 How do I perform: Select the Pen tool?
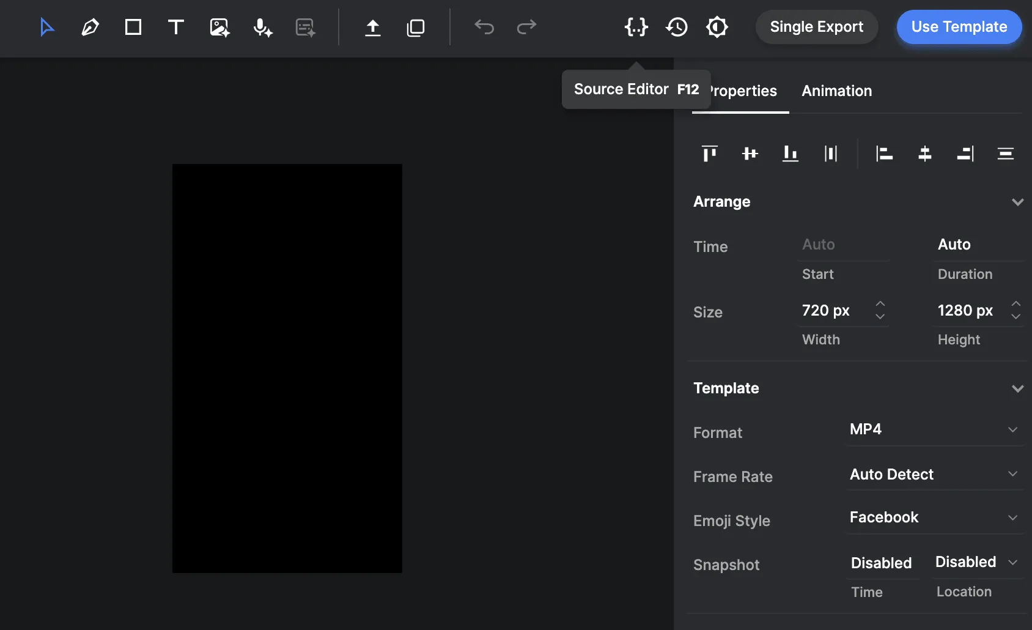[x=90, y=27]
